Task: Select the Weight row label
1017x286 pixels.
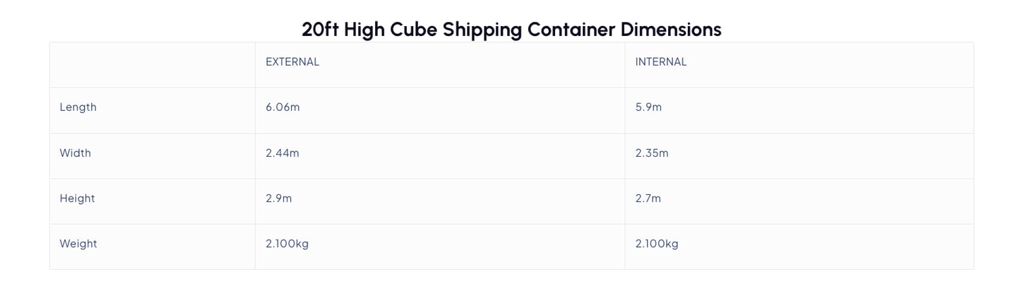Action: click(x=78, y=244)
